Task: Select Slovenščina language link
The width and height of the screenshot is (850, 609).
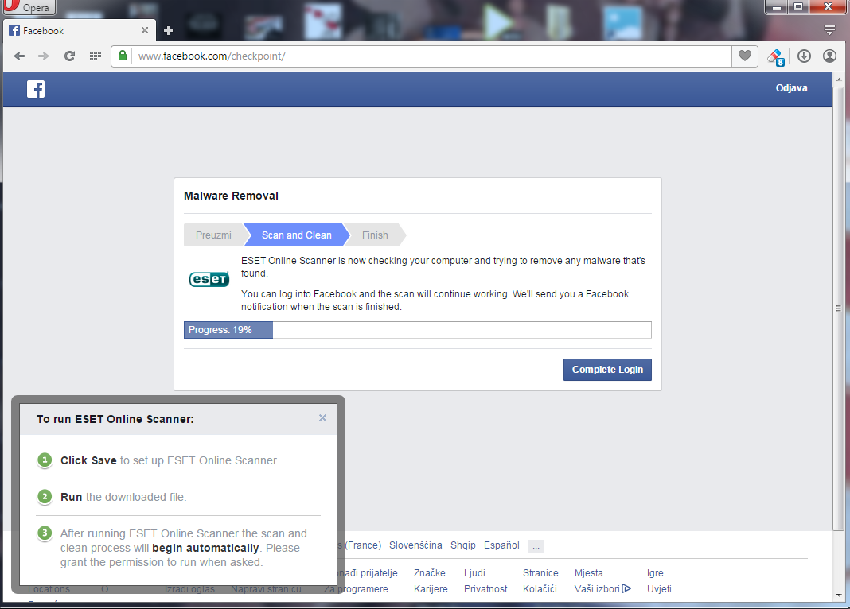Action: pyautogui.click(x=415, y=545)
